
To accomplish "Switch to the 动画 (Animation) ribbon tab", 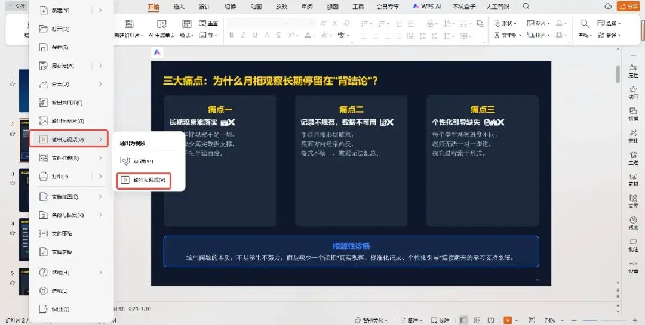I will (256, 7).
